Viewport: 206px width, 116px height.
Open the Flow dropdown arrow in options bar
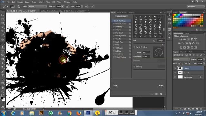(82, 6)
